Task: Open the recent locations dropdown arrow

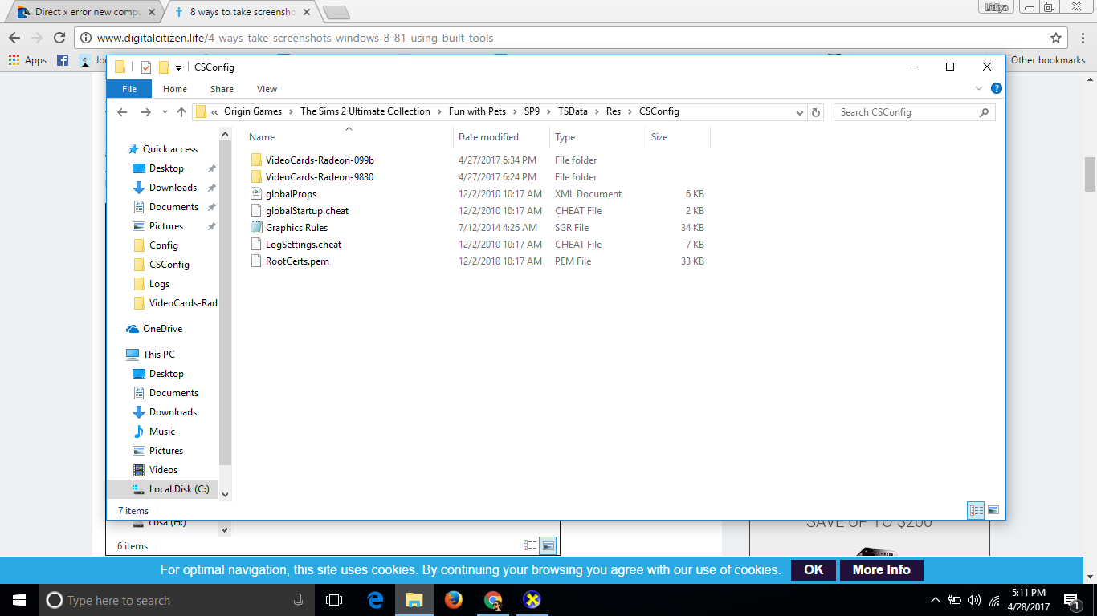Action: (165, 112)
